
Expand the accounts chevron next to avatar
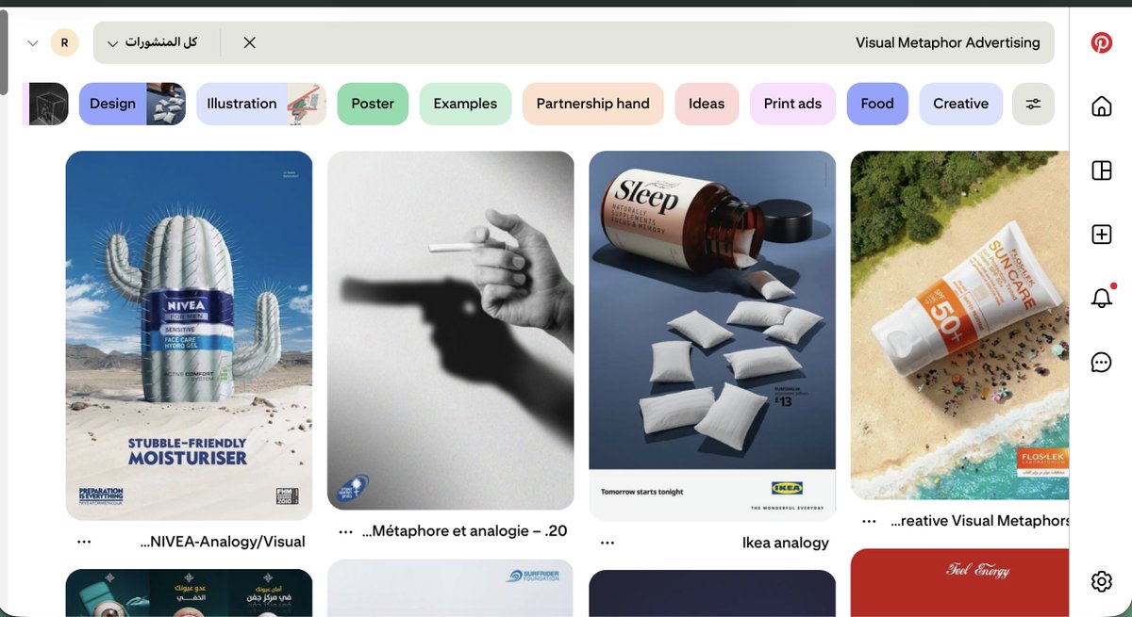coord(32,42)
